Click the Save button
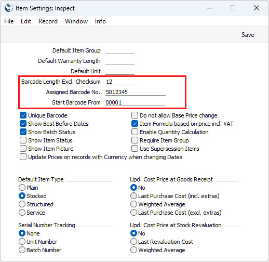Image resolution: width=269 pixels, height=262 pixels. [248, 35]
